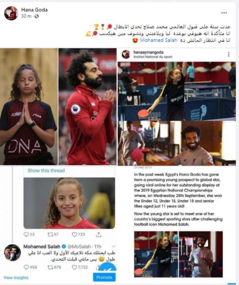Click the share icon under the girl's photo
239x285 pixels.
tap(99, 234)
